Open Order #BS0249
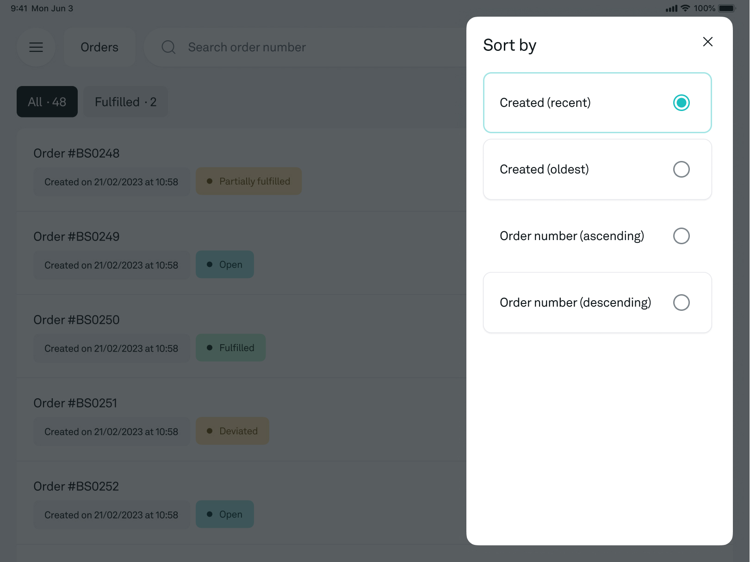The width and height of the screenshot is (750, 562). pos(242,253)
